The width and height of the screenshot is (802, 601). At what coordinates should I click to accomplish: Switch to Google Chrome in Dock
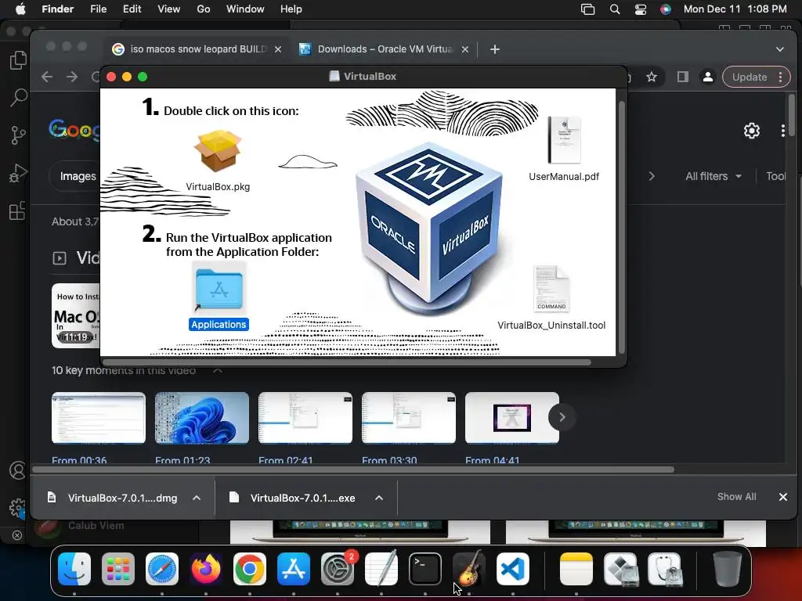point(250,569)
